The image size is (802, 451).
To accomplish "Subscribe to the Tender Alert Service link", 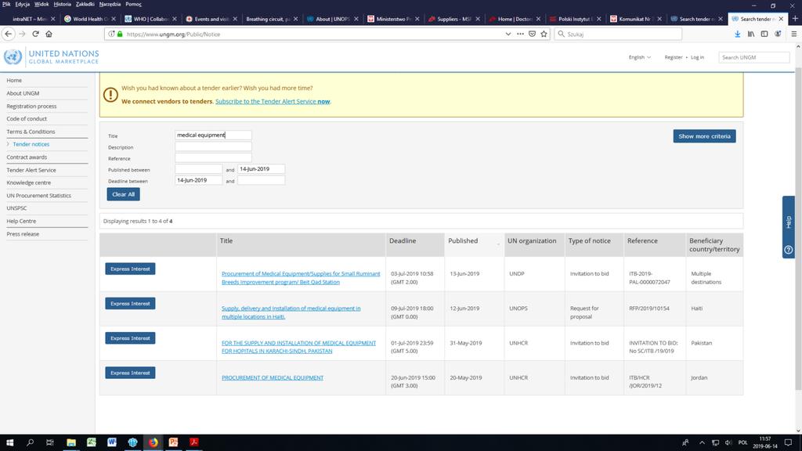I will (273, 101).
